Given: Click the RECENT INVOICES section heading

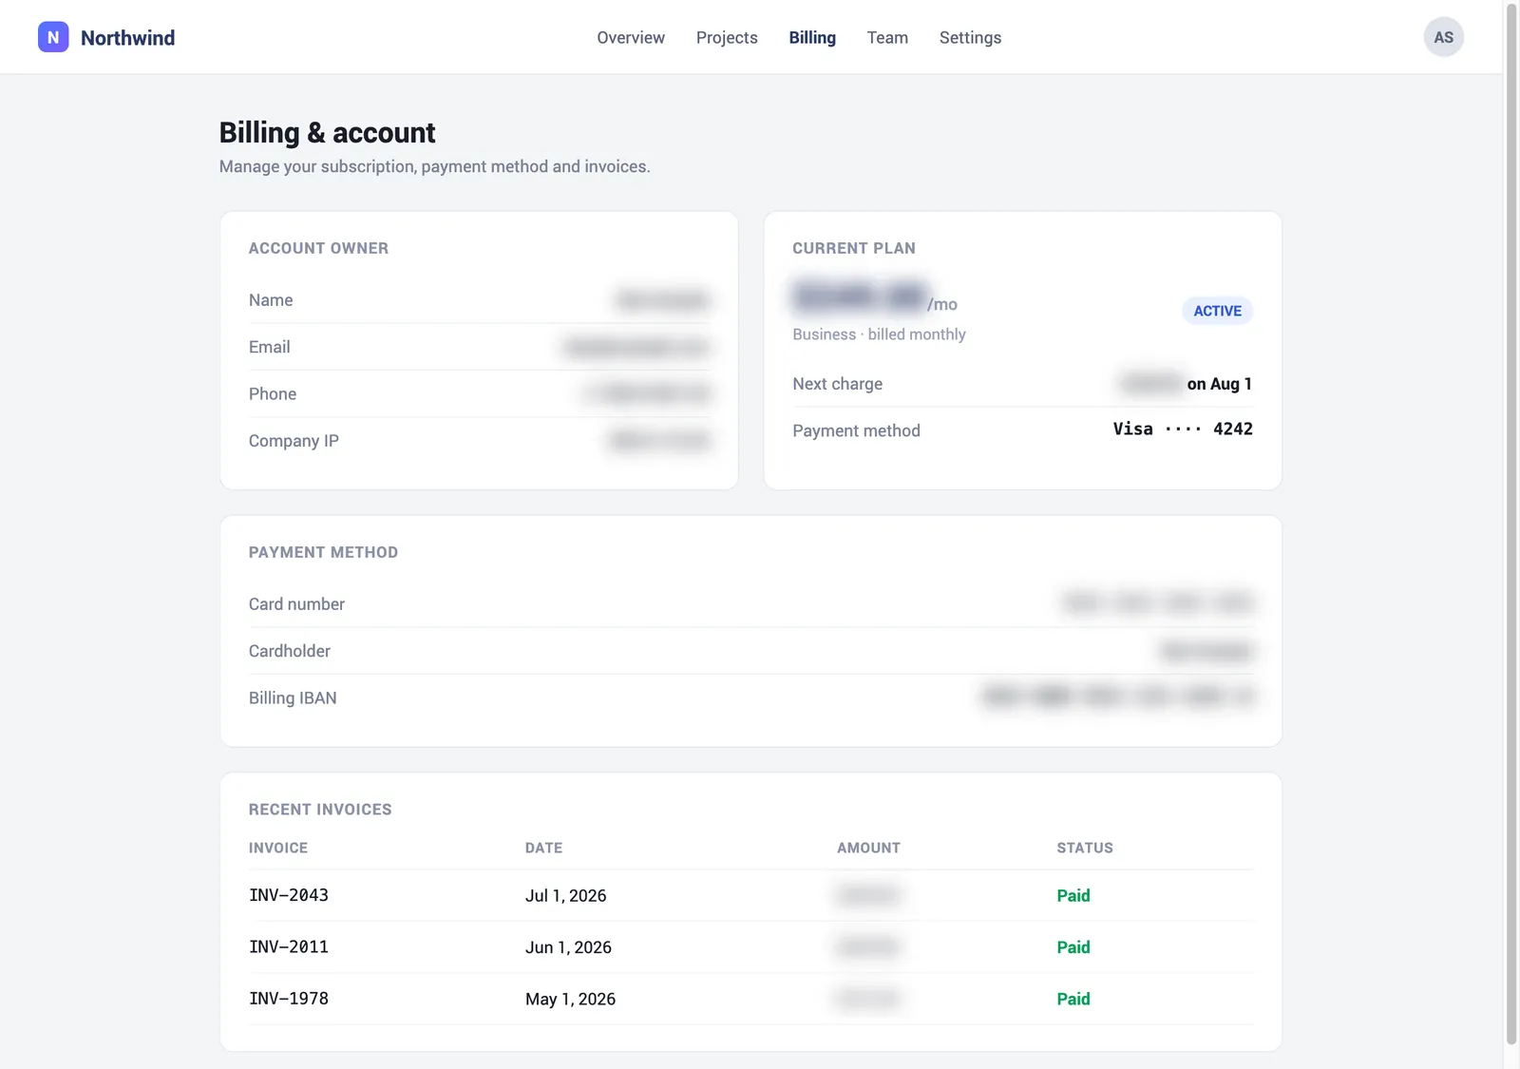Looking at the screenshot, I should [320, 810].
